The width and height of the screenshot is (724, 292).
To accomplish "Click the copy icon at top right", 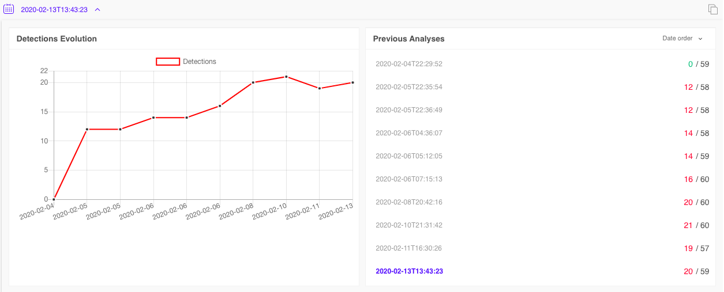I will coord(713,9).
